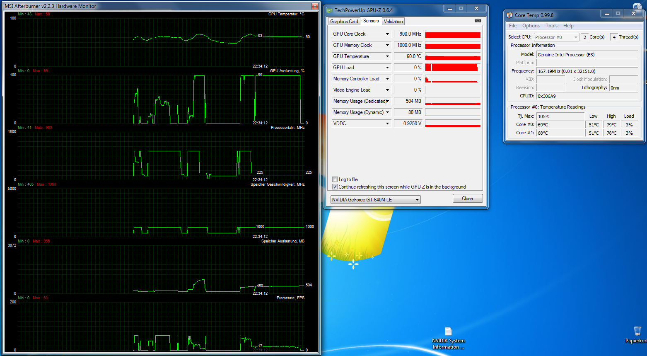
Task: Select the Sensors tab in GPU-Z
Action: [x=371, y=21]
